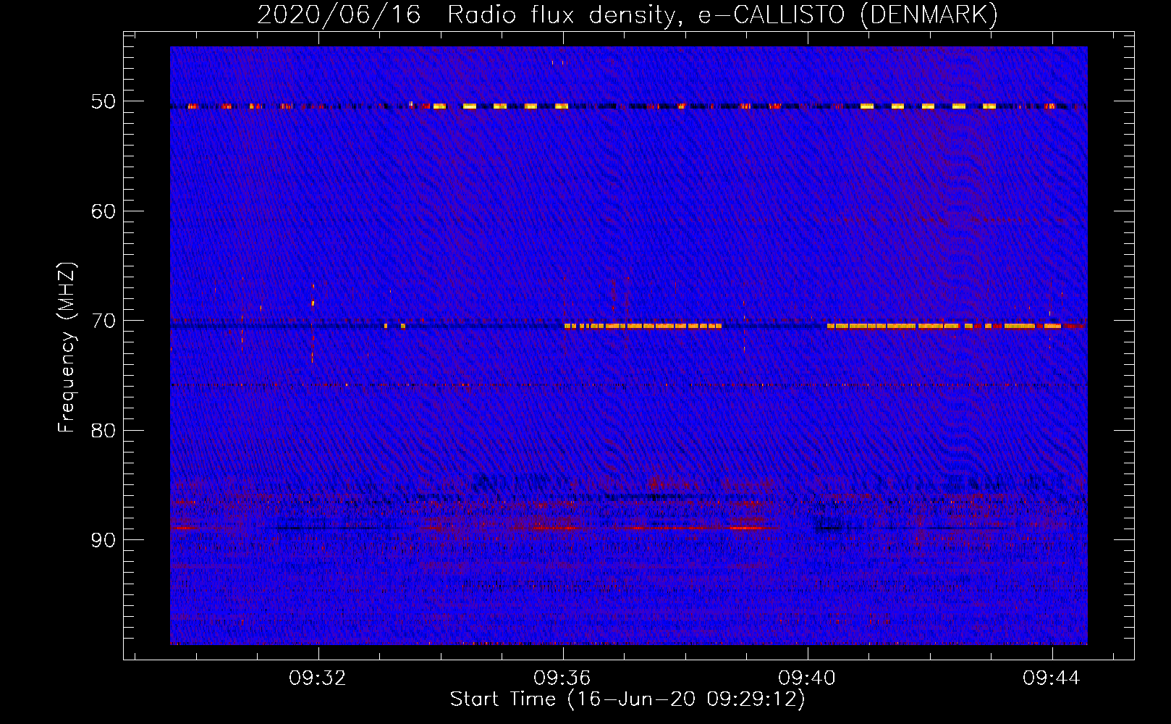Image resolution: width=1171 pixels, height=724 pixels.
Task: Click the 70 frequency tick label
Action: (x=103, y=321)
